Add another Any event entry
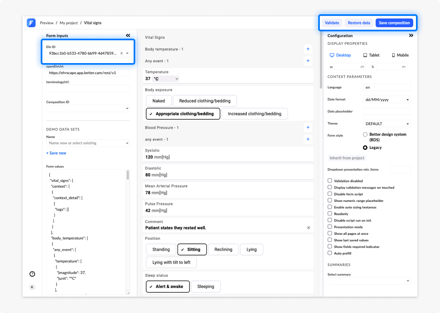The height and width of the screenshot is (313, 440). click(308, 61)
